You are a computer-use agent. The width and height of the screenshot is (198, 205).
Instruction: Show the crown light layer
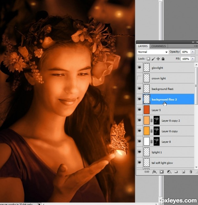coord(139,78)
